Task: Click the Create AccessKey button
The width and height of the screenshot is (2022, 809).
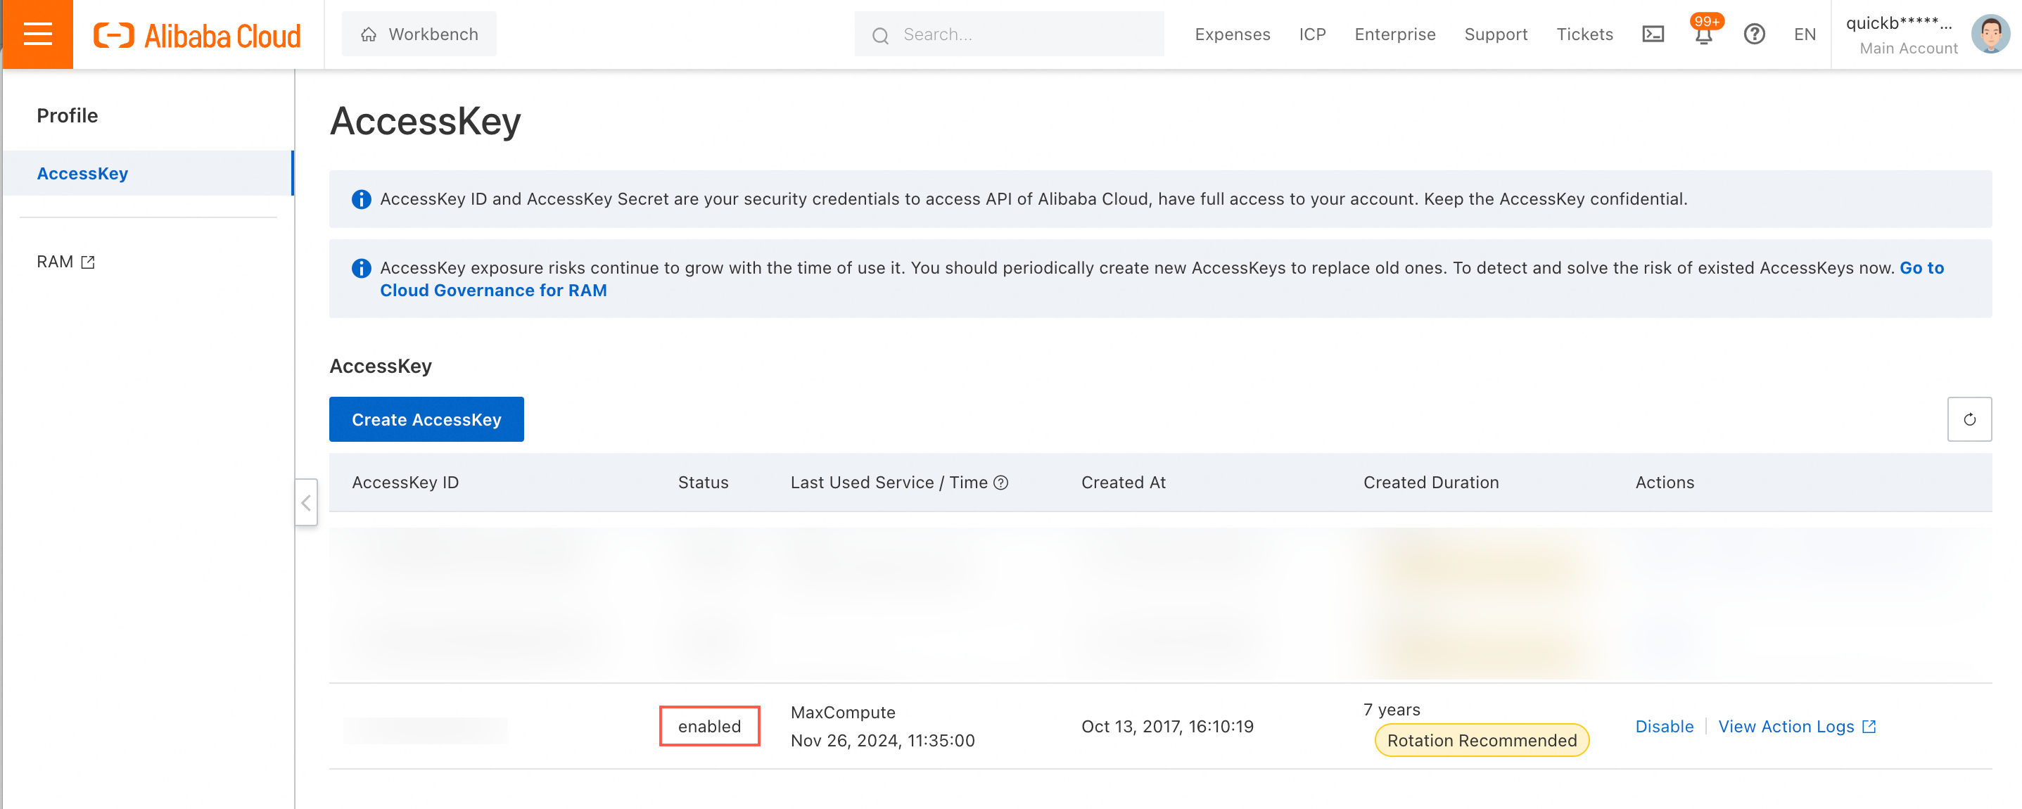Action: coord(426,419)
